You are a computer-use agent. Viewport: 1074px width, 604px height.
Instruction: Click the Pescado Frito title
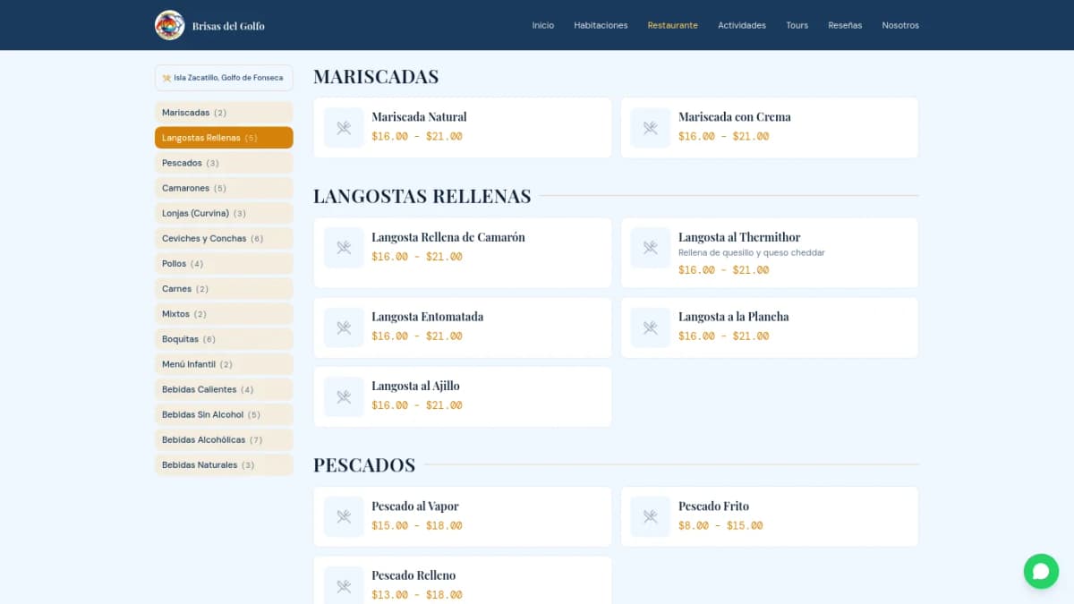[x=713, y=506]
